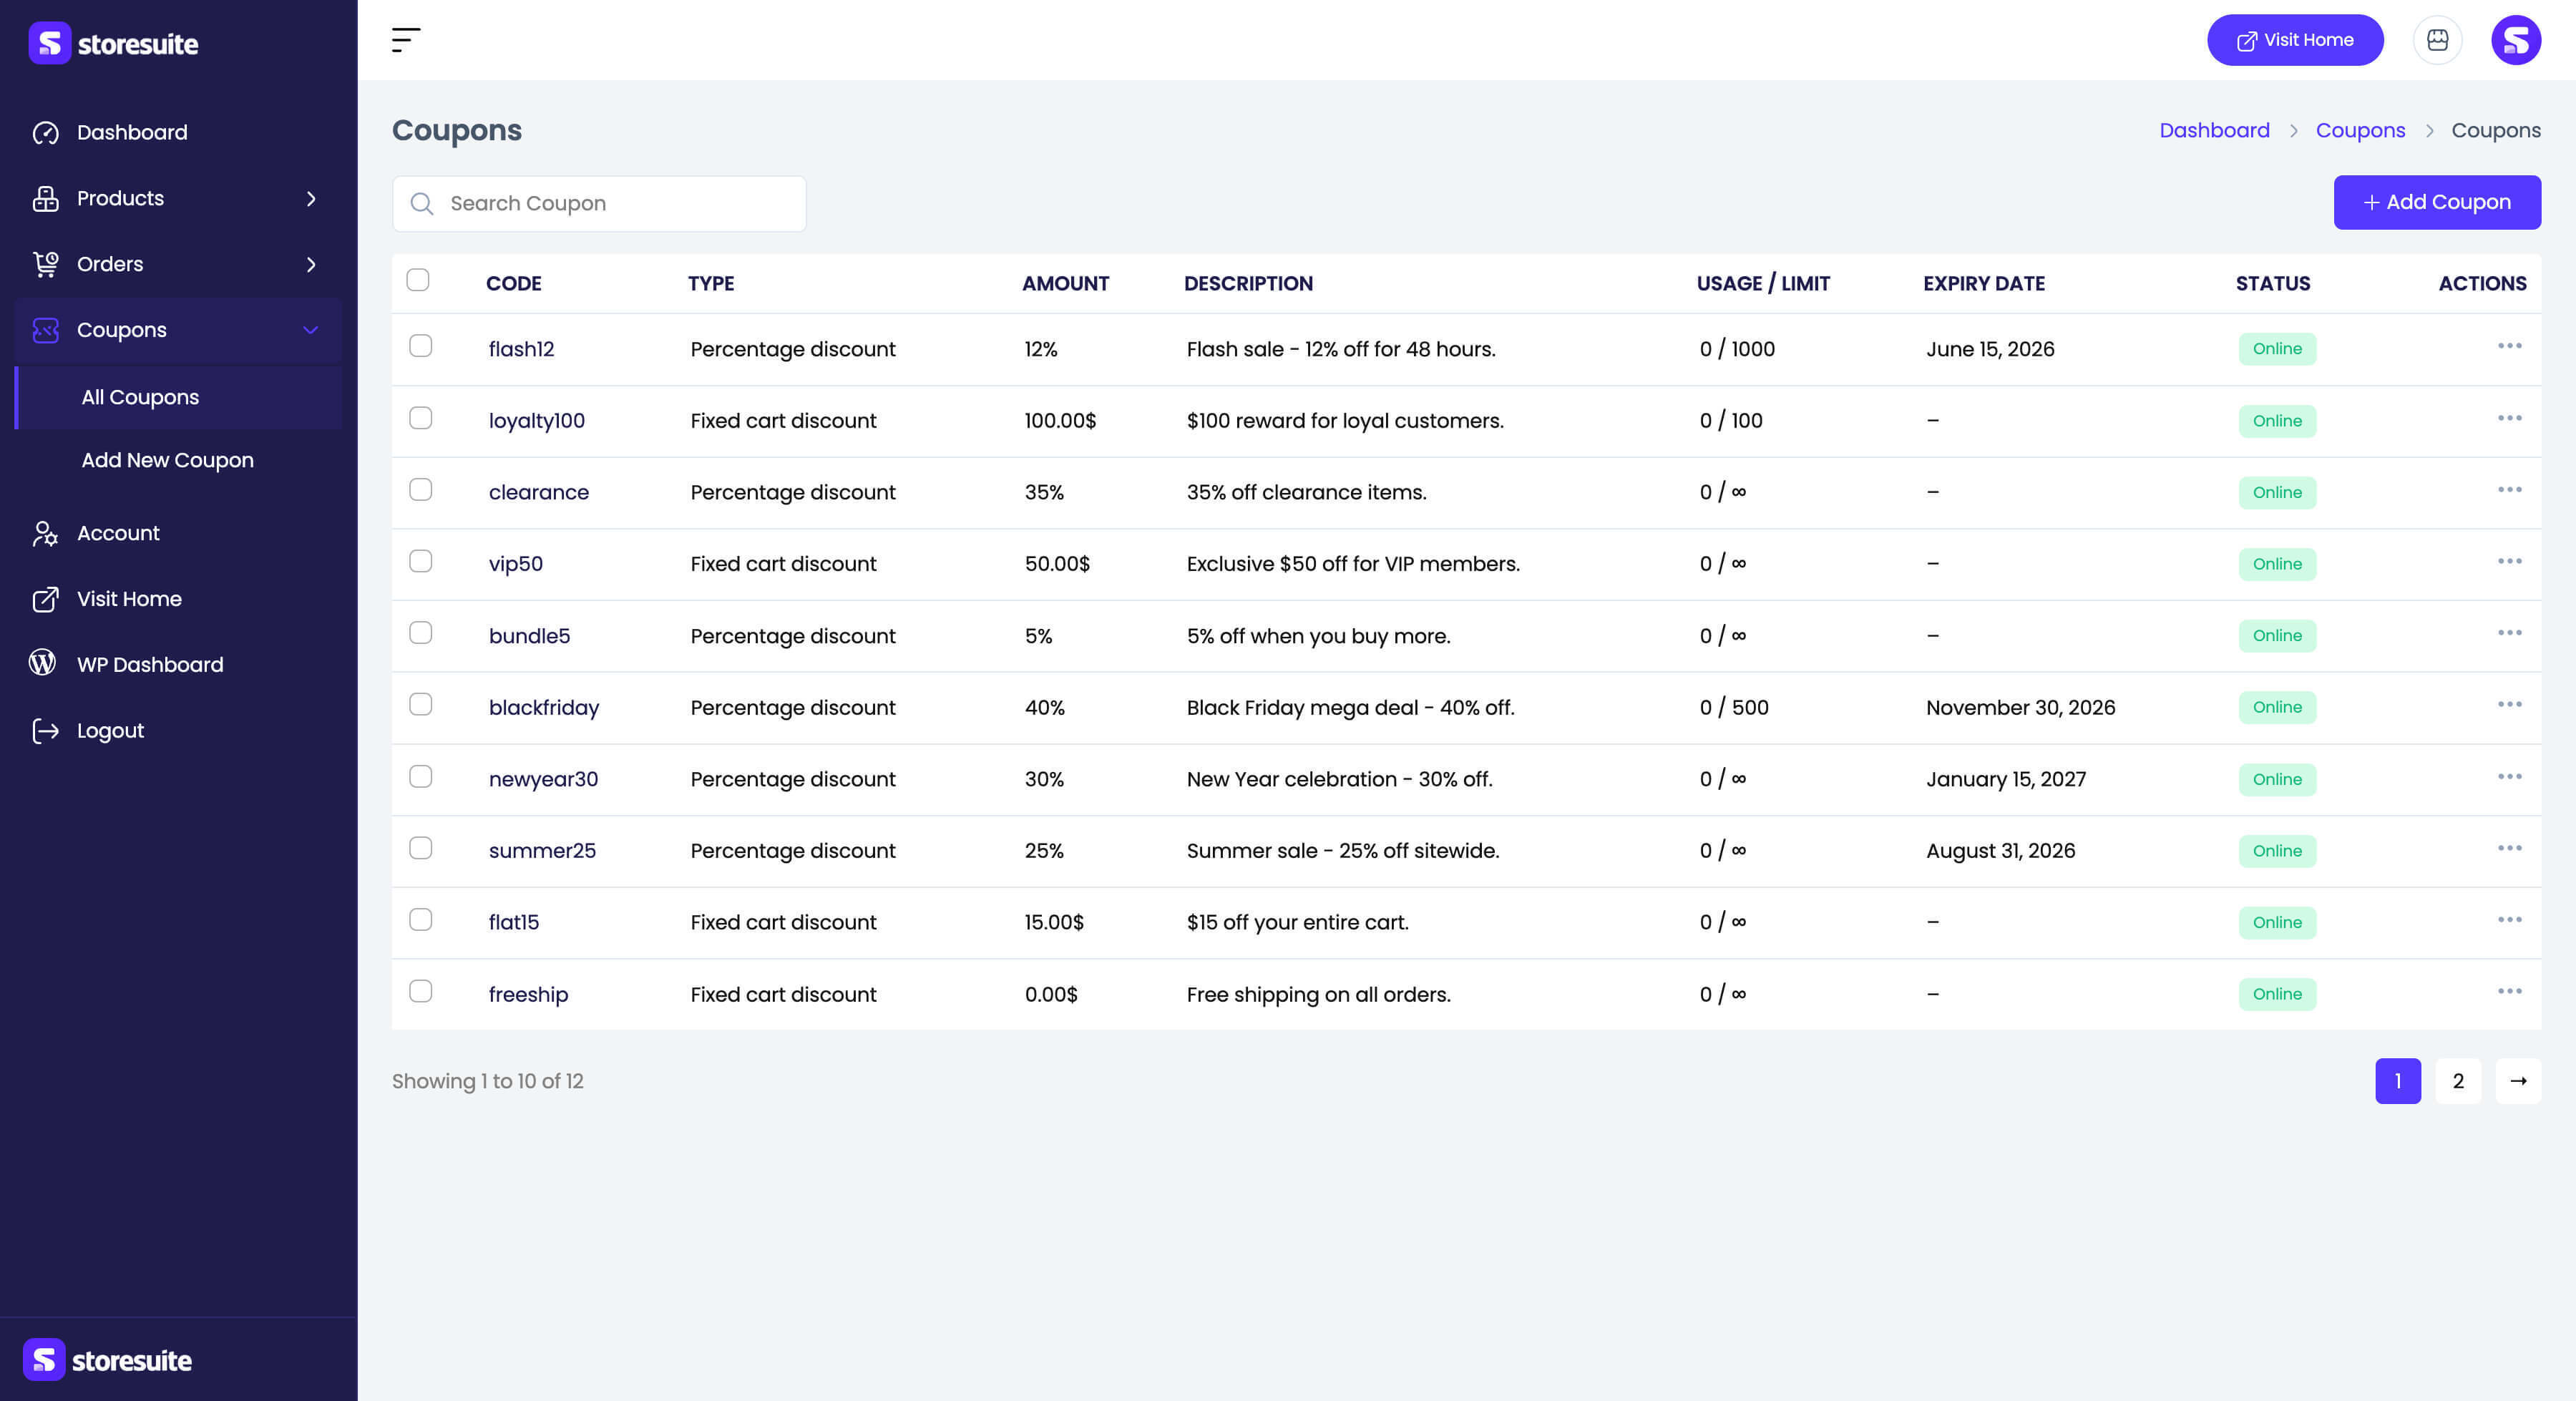The image size is (2576, 1401).
Task: Open the store icon in top bar
Action: tap(2437, 40)
